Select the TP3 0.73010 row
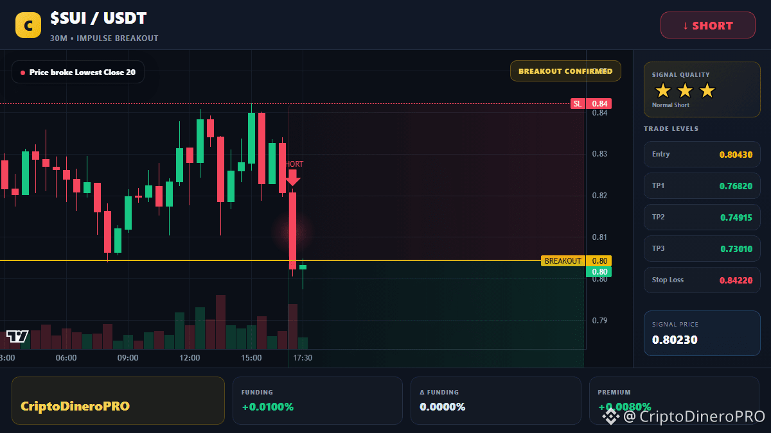This screenshot has width=771, height=433. coord(702,248)
